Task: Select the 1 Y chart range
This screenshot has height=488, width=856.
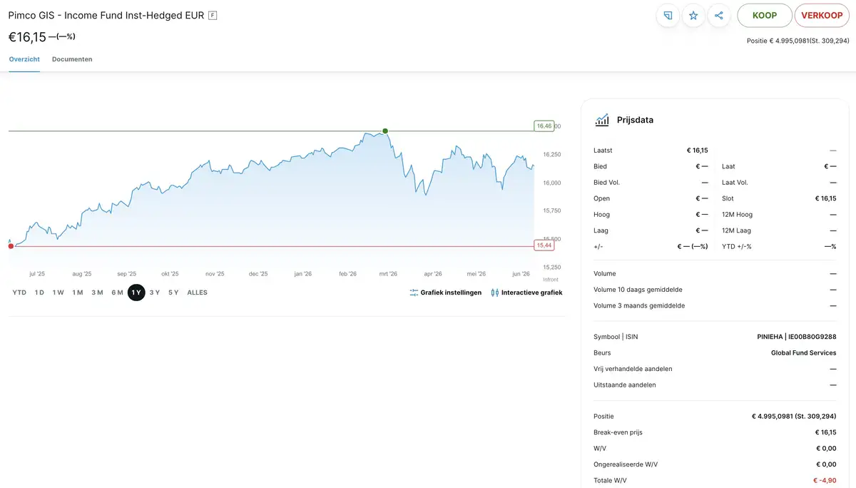Action: coord(136,293)
